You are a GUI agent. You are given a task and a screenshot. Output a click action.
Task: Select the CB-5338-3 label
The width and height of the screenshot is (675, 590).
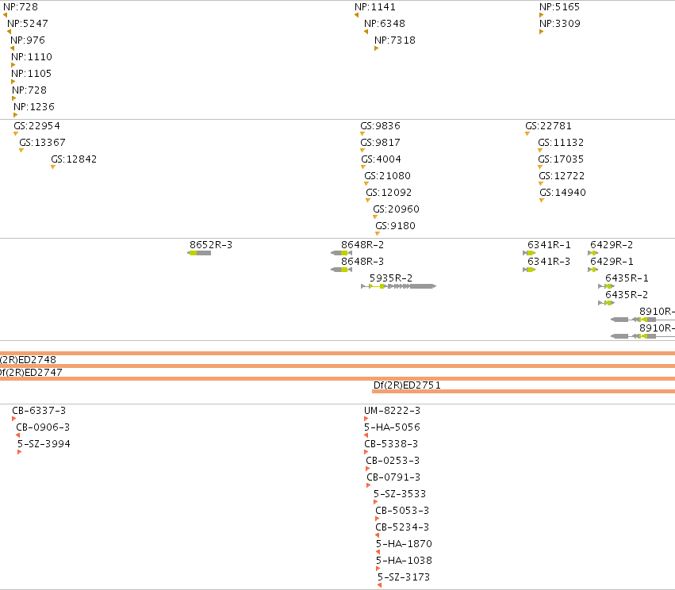[391, 444]
